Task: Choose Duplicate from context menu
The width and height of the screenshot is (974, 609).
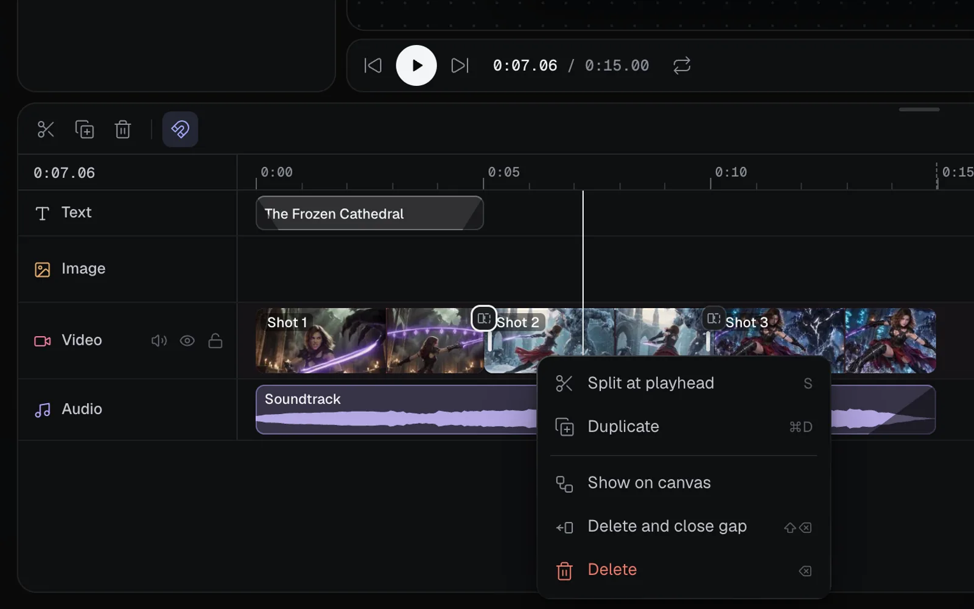Action: pyautogui.click(x=684, y=426)
